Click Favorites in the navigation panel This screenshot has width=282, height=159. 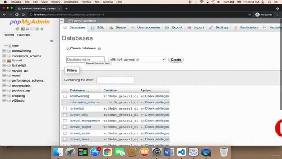pos(24,35)
